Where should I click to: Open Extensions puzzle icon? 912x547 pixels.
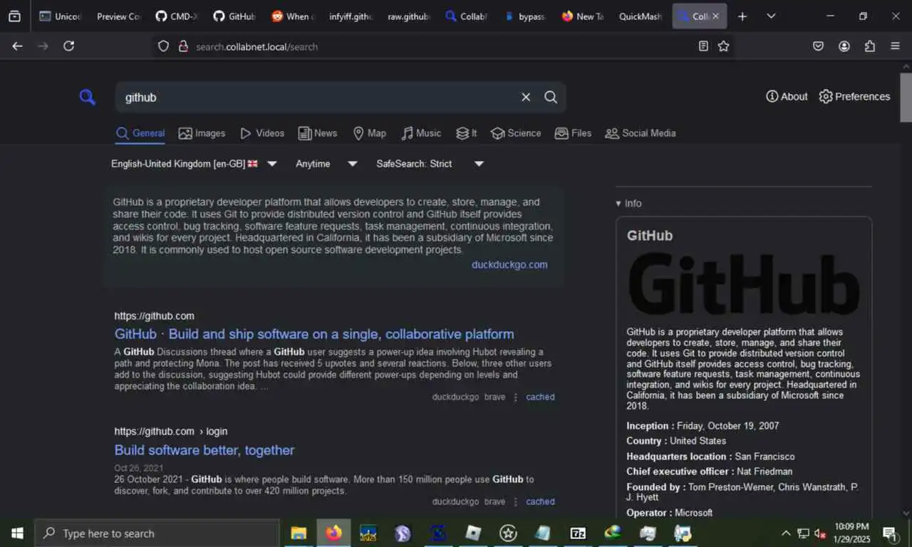pos(870,46)
